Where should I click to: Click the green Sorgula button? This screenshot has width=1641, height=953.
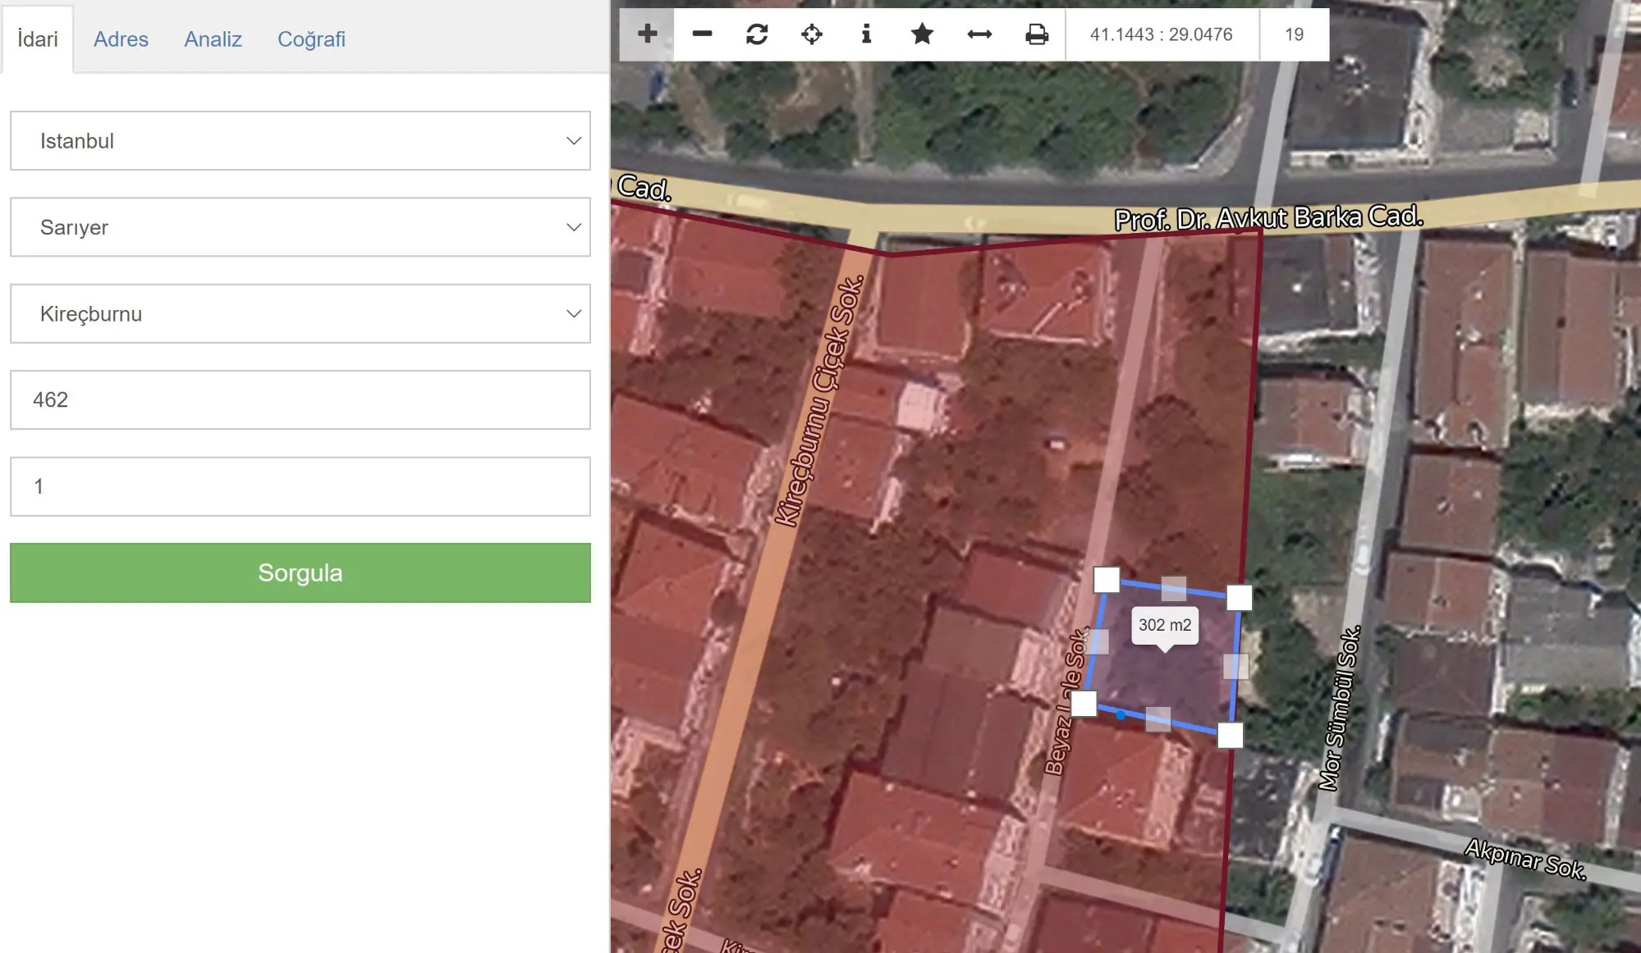coord(300,572)
